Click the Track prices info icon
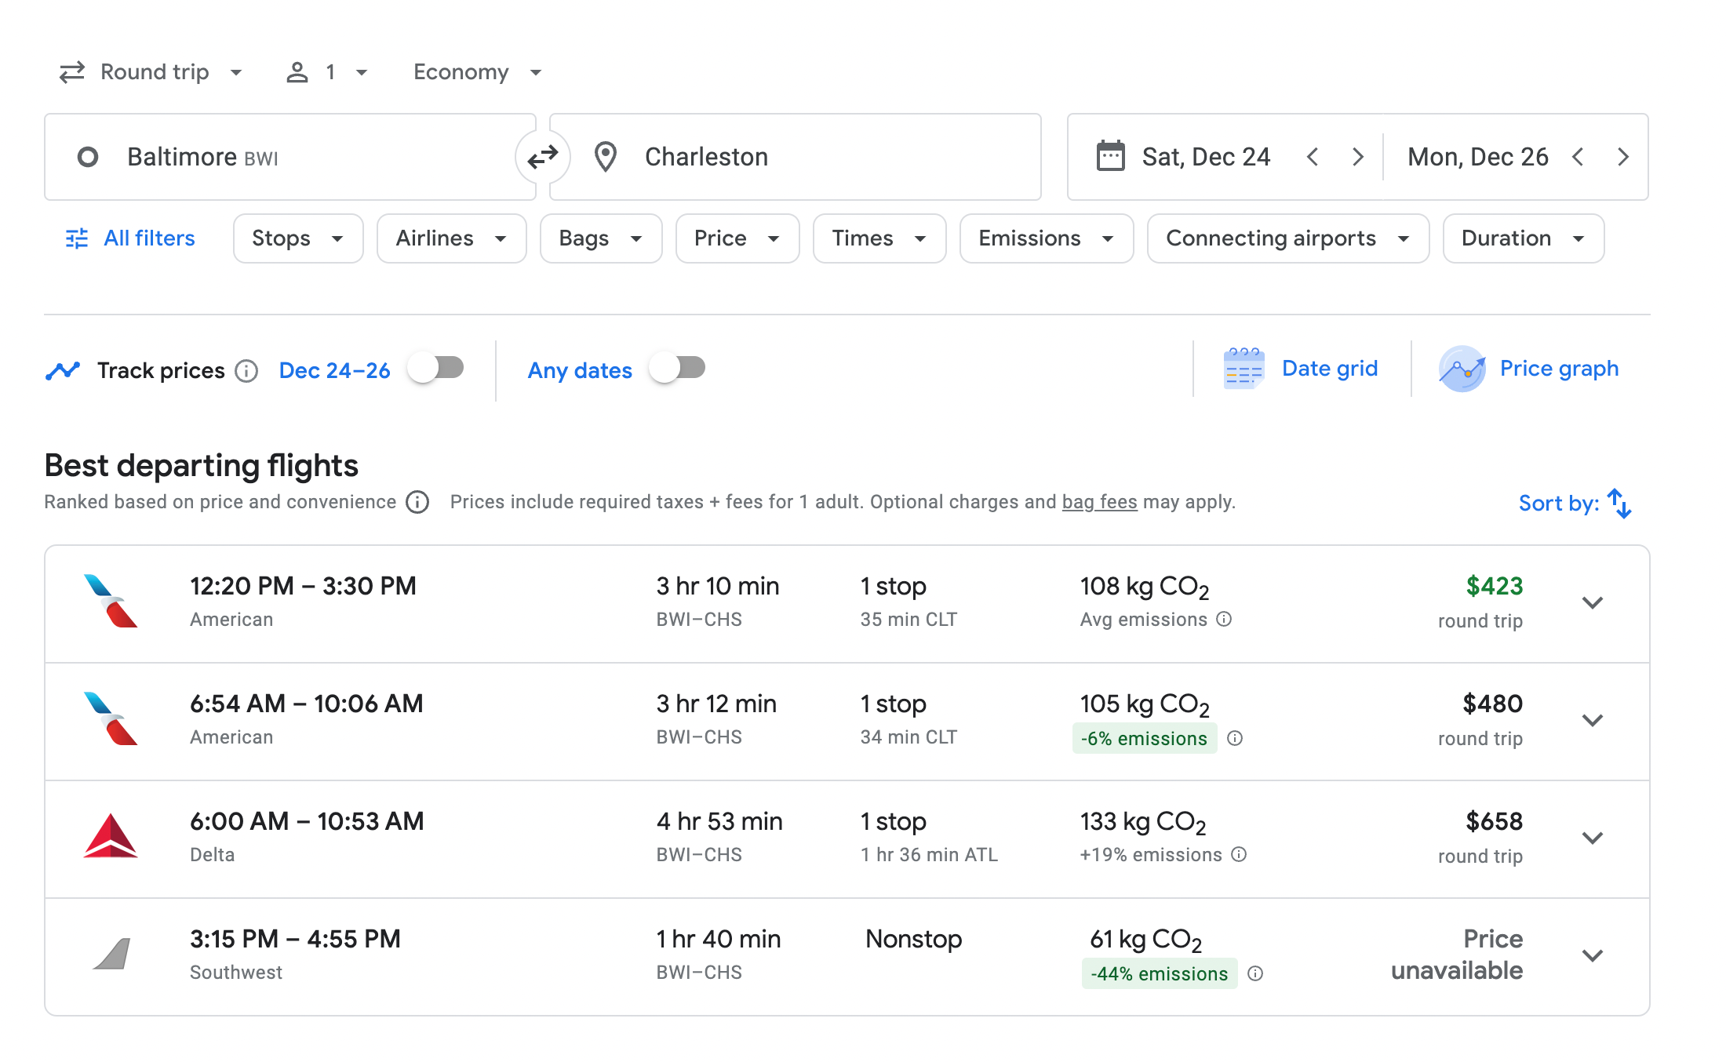This screenshot has height=1062, width=1726. coord(246,371)
